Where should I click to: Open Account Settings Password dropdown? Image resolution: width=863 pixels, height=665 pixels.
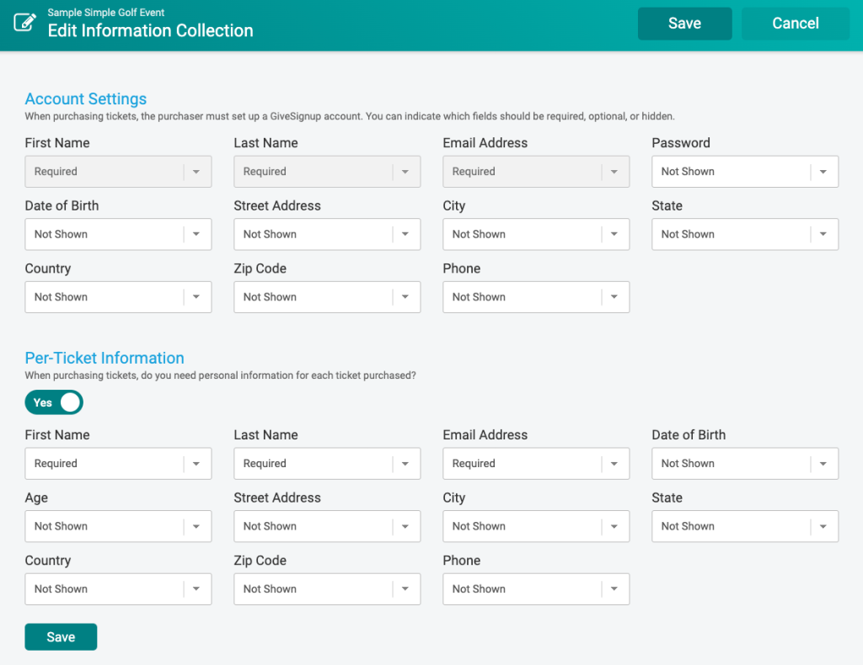coord(745,172)
